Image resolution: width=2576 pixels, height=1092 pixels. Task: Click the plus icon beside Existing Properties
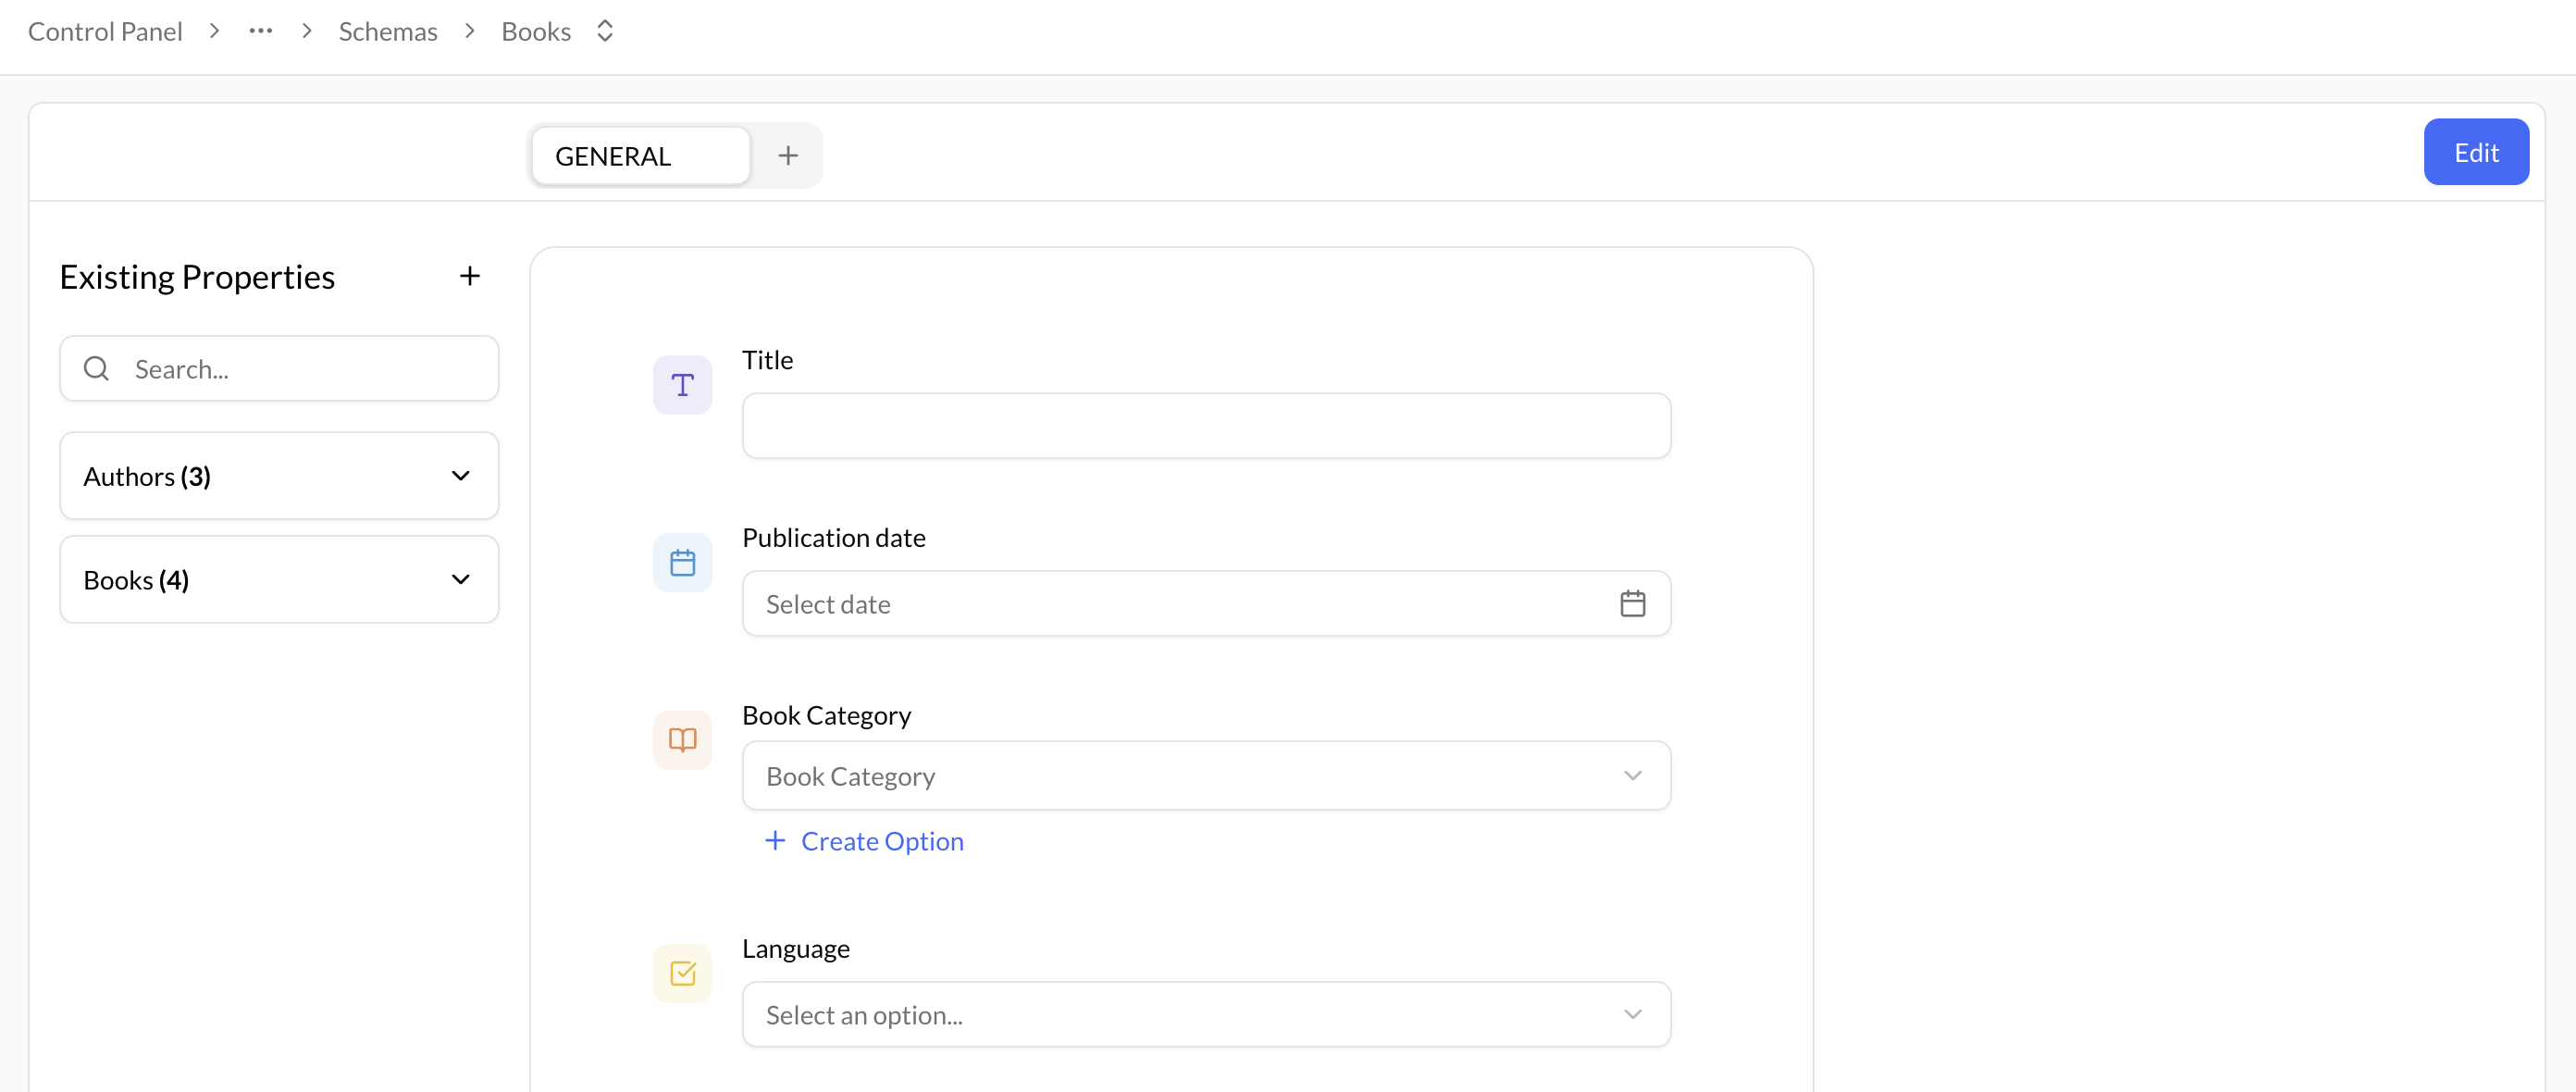pyautogui.click(x=469, y=276)
